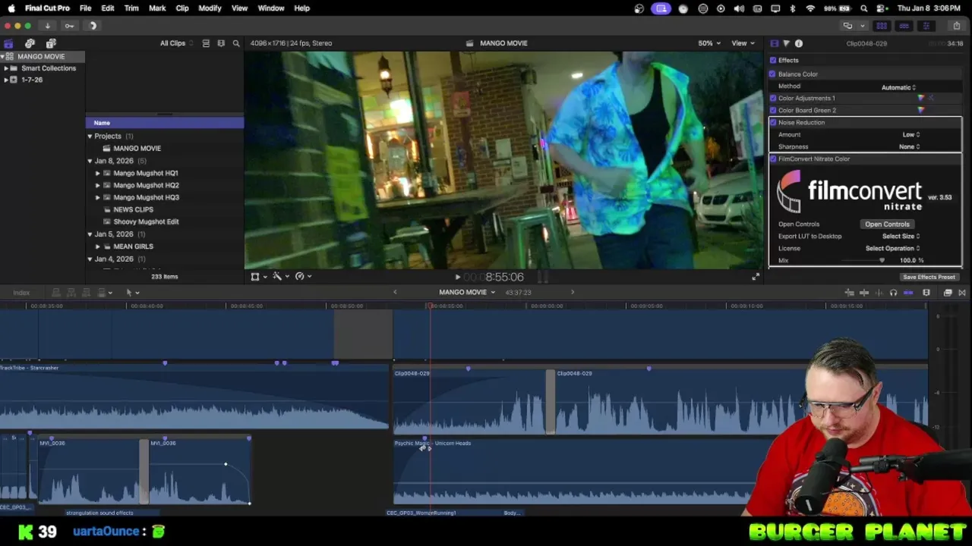972x546 pixels.
Task: Open License Select Operation dropdown
Action: (892, 248)
